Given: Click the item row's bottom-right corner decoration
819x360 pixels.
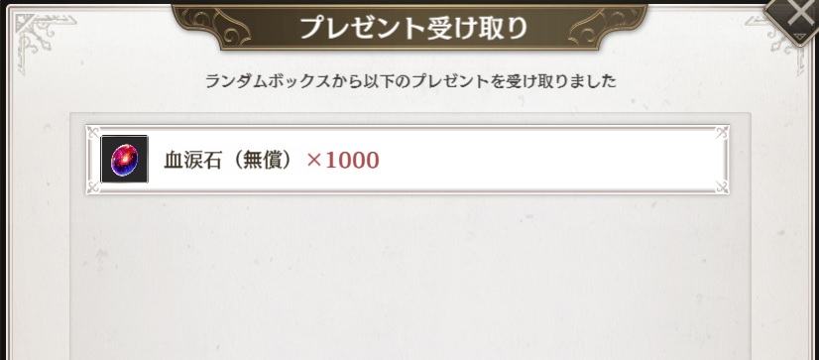Looking at the screenshot, I should 722,187.
